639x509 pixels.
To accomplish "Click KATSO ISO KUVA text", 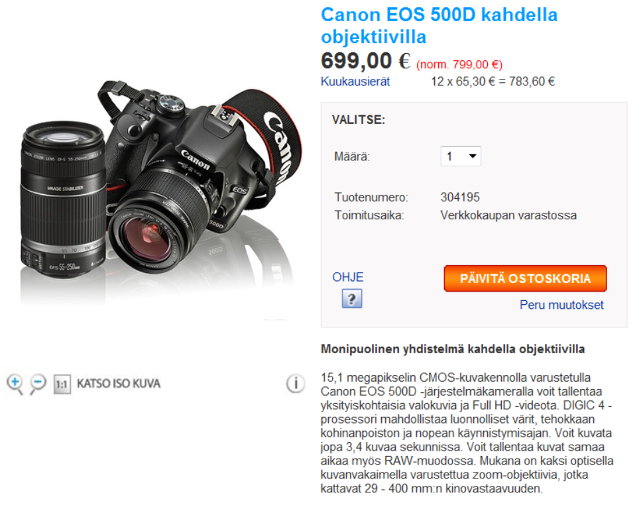I will pos(119,384).
